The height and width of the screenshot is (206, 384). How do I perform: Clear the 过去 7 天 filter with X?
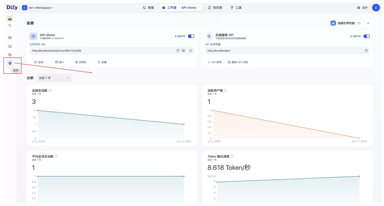tap(68, 78)
